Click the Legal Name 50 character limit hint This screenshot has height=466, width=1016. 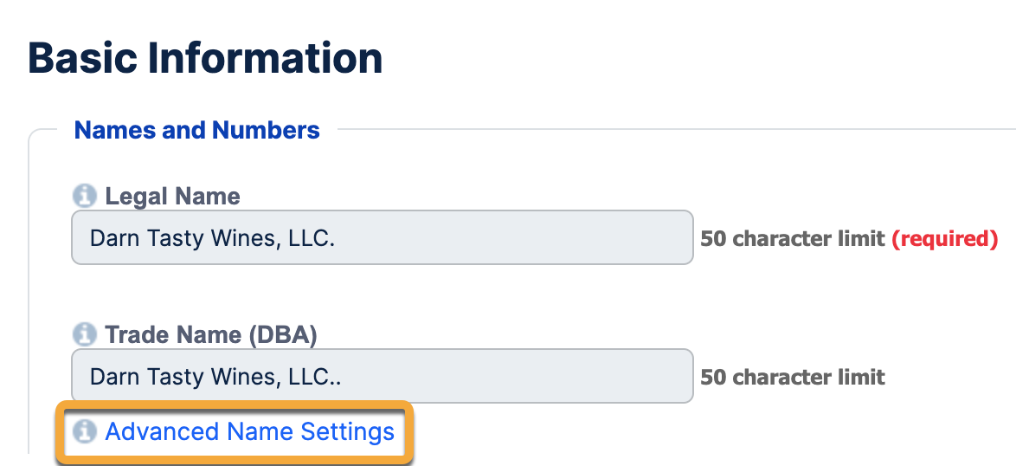pyautogui.click(x=792, y=238)
